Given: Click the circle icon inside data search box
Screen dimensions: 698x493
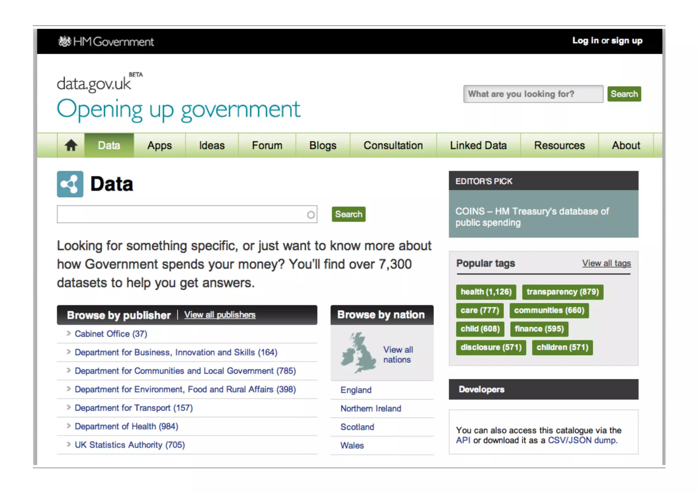Looking at the screenshot, I should (x=310, y=215).
